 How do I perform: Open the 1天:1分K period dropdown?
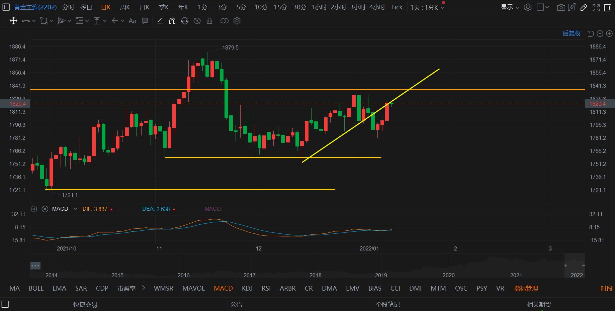(x=427, y=7)
